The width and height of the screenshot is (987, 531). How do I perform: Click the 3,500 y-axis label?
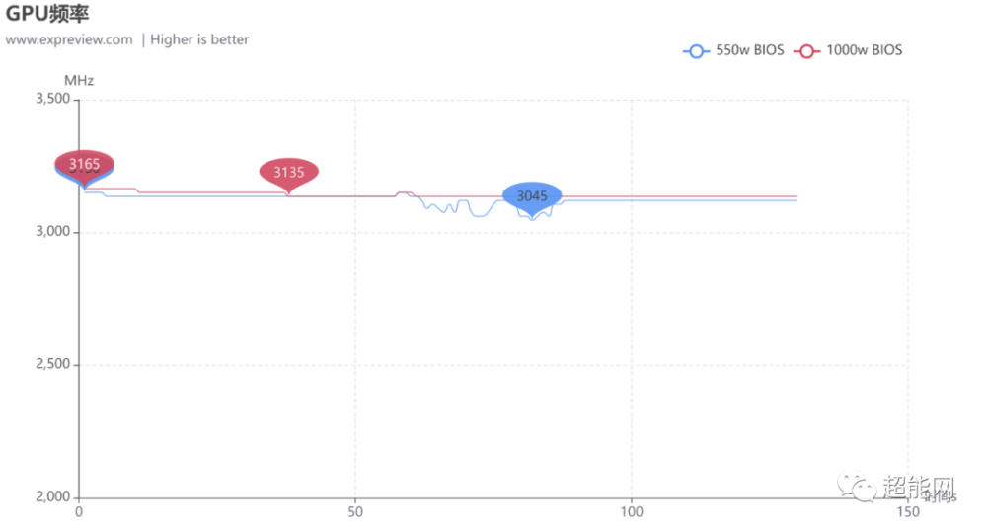click(51, 99)
